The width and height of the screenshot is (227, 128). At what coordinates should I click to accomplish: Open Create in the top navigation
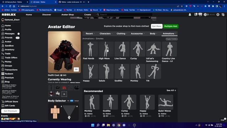point(88,15)
